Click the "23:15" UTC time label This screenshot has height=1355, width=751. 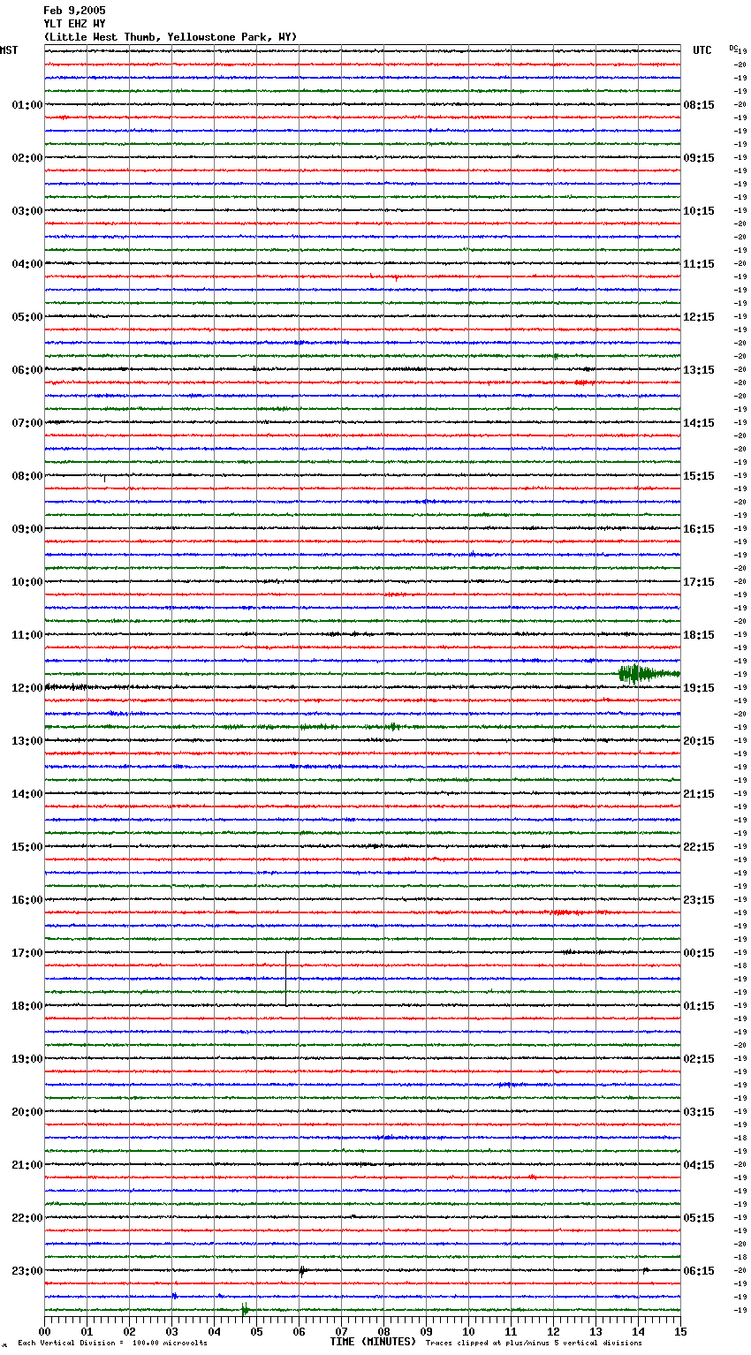[699, 900]
